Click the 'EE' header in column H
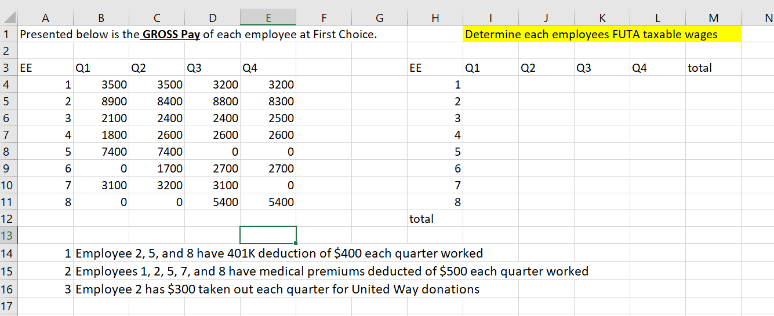This screenshot has width=774, height=316. (x=435, y=68)
